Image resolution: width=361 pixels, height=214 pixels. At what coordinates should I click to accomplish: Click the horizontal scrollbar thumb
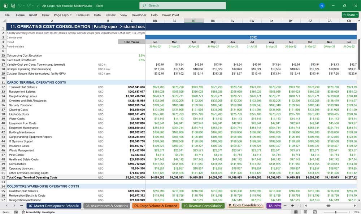pos(329,205)
